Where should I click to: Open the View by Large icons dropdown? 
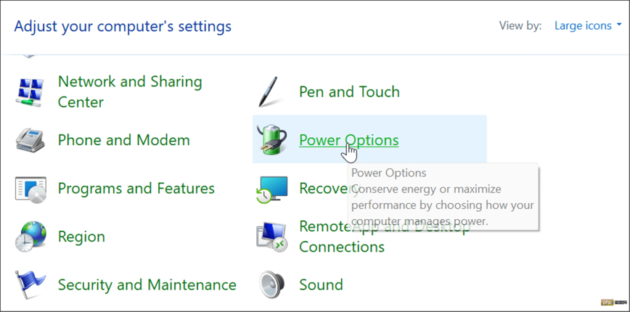pos(587,25)
